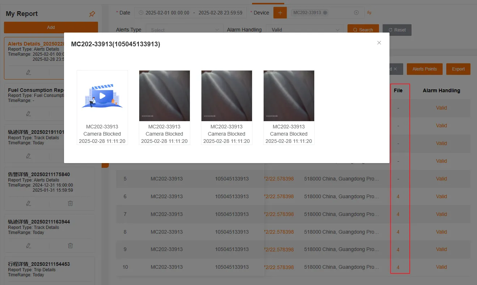The image size is (477, 285).
Task: Clear the selected device MC202-33913 with x icon
Action: pyautogui.click(x=356, y=12)
